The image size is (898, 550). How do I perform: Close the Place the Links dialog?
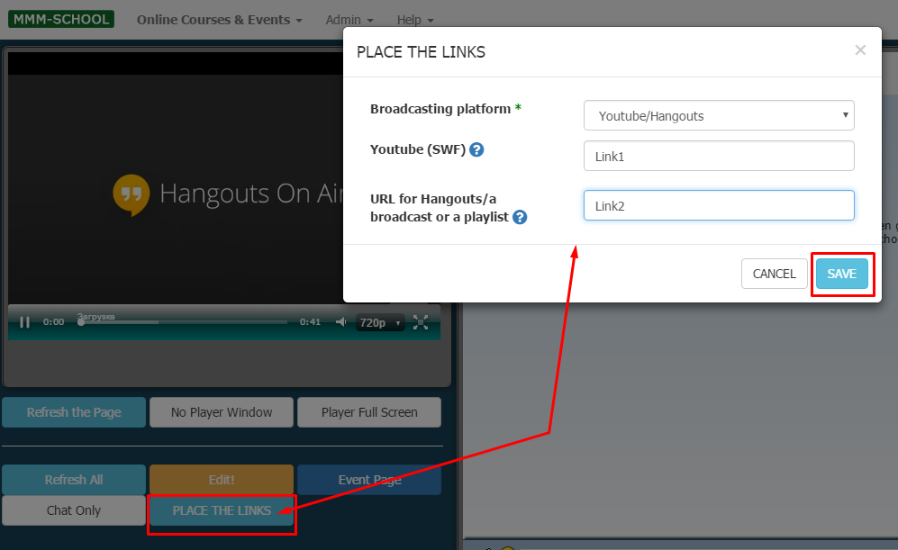click(860, 50)
